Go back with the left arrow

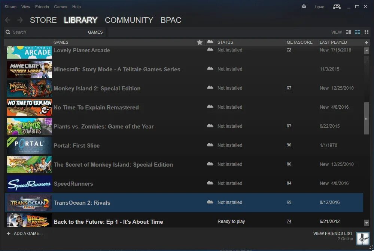pos(7,20)
